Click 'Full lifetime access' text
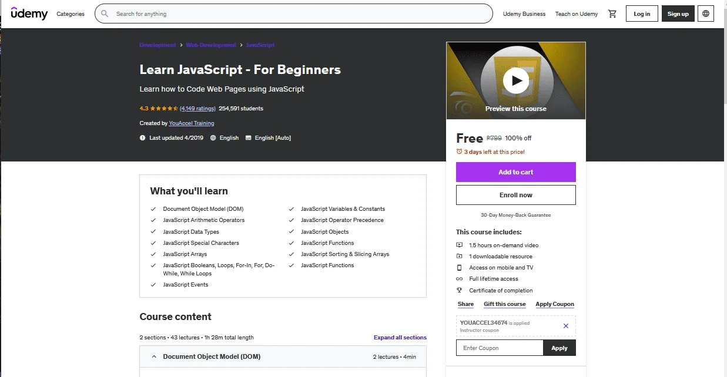This screenshot has width=727, height=377. 494,279
